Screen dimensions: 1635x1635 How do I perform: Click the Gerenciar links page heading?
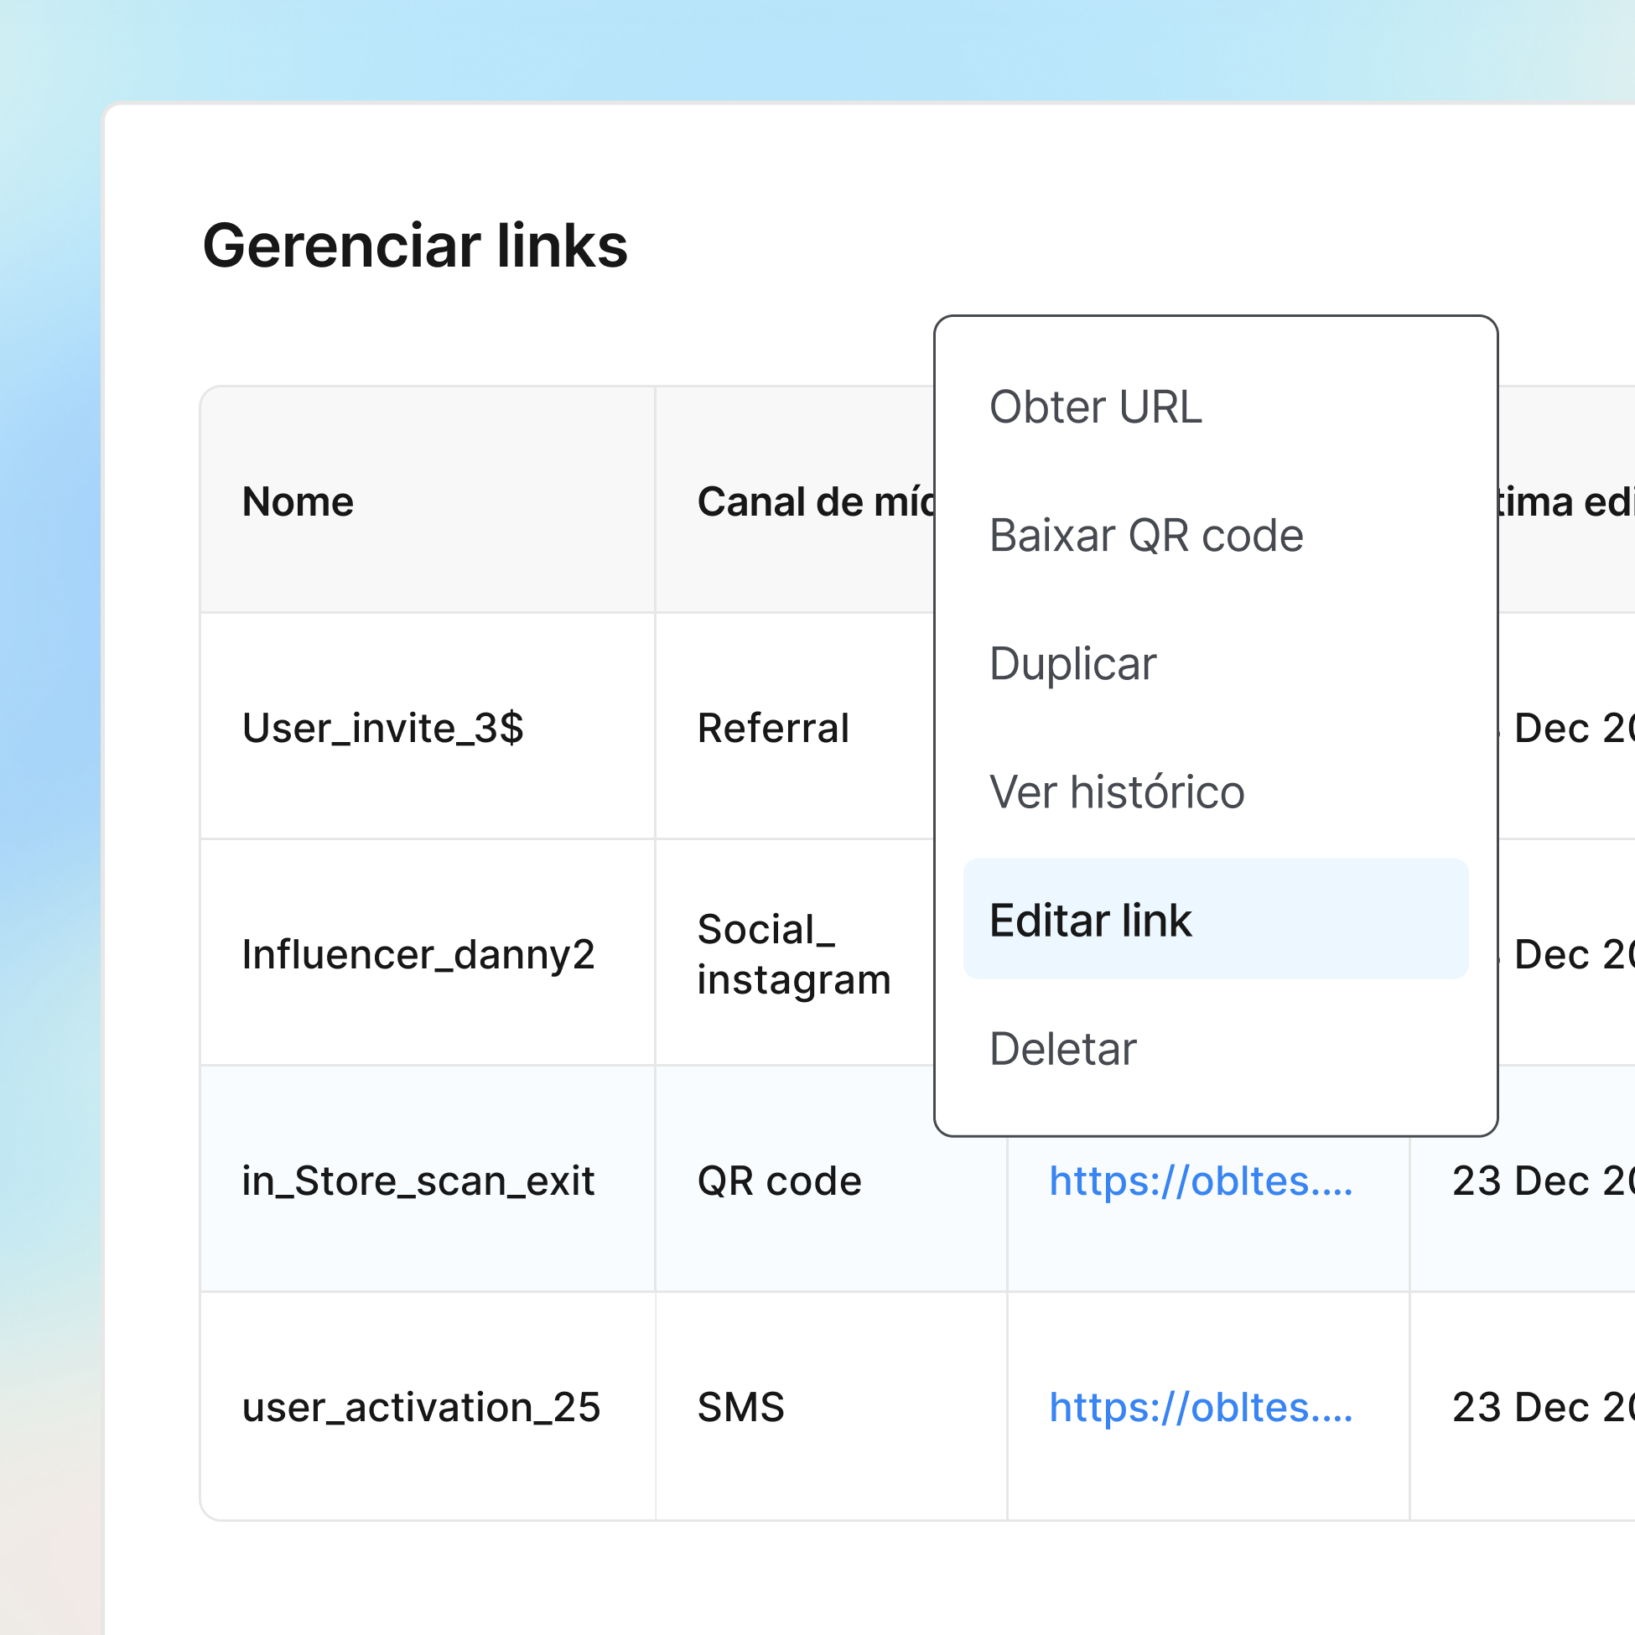coord(415,246)
